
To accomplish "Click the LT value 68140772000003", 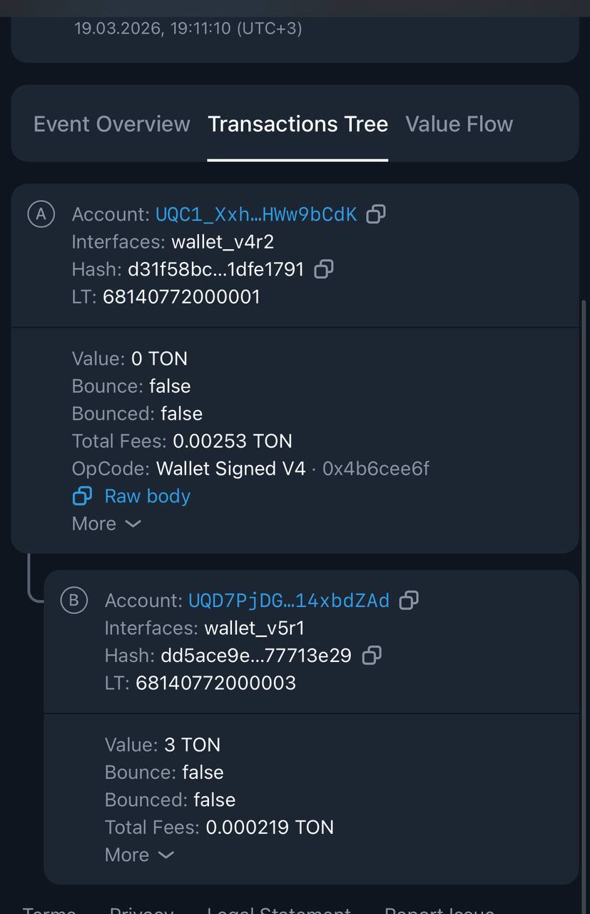I will click(215, 683).
